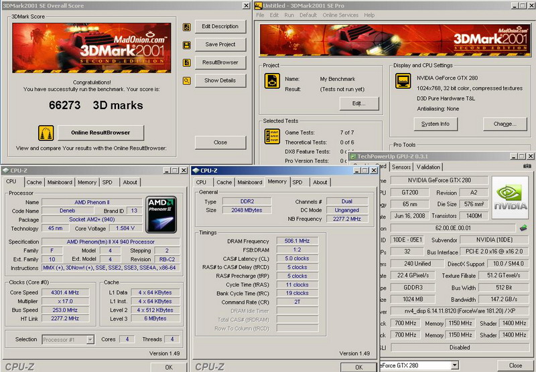Click the Online ResultBrowser button
Viewport: 536px width, 372px height.
[101, 132]
